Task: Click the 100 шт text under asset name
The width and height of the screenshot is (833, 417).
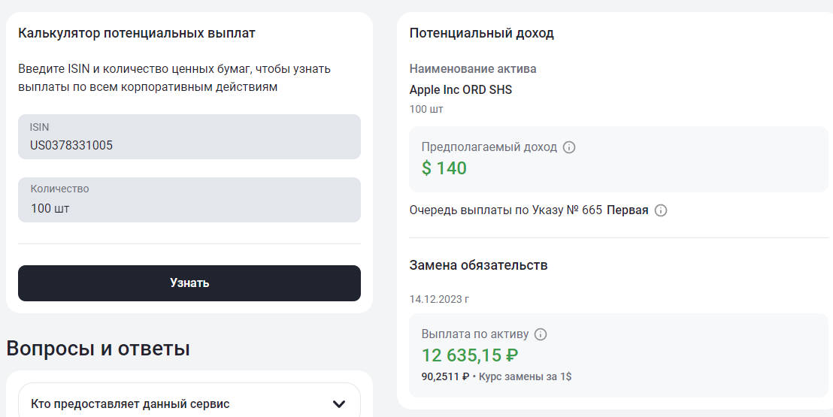Action: click(426, 110)
